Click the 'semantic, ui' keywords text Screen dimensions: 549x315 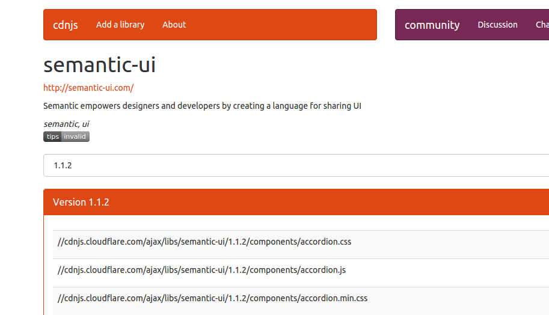point(66,124)
